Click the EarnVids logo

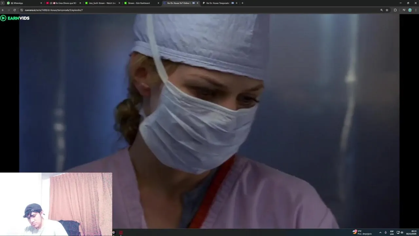15,18
